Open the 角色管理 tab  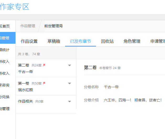coord(132,41)
